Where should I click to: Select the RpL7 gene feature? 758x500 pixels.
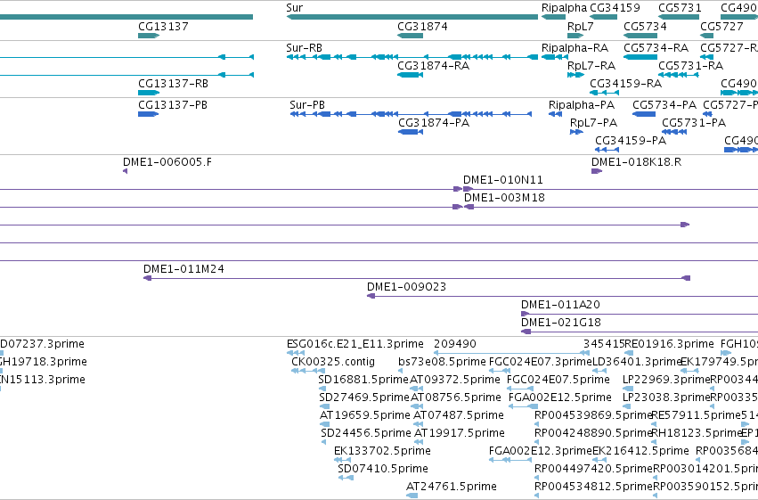point(575,36)
